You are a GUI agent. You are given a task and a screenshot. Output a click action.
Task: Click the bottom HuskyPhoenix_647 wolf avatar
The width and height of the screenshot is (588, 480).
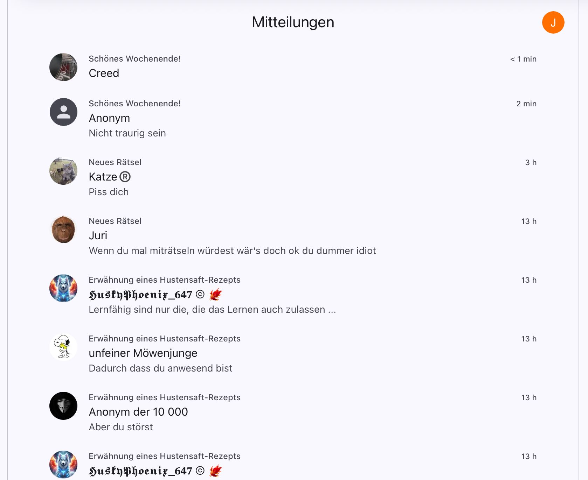click(x=63, y=465)
